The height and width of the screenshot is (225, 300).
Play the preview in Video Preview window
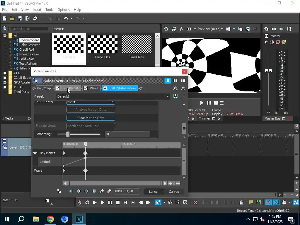point(202,103)
